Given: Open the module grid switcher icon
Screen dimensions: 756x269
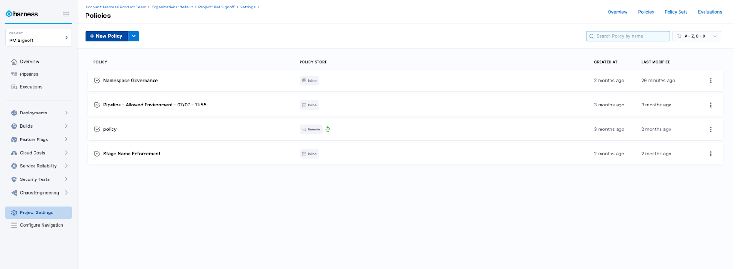Looking at the screenshot, I should [66, 14].
